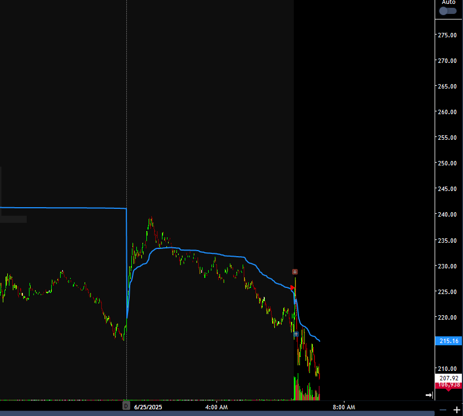Click the 255.00 price axis label

pos(447,138)
